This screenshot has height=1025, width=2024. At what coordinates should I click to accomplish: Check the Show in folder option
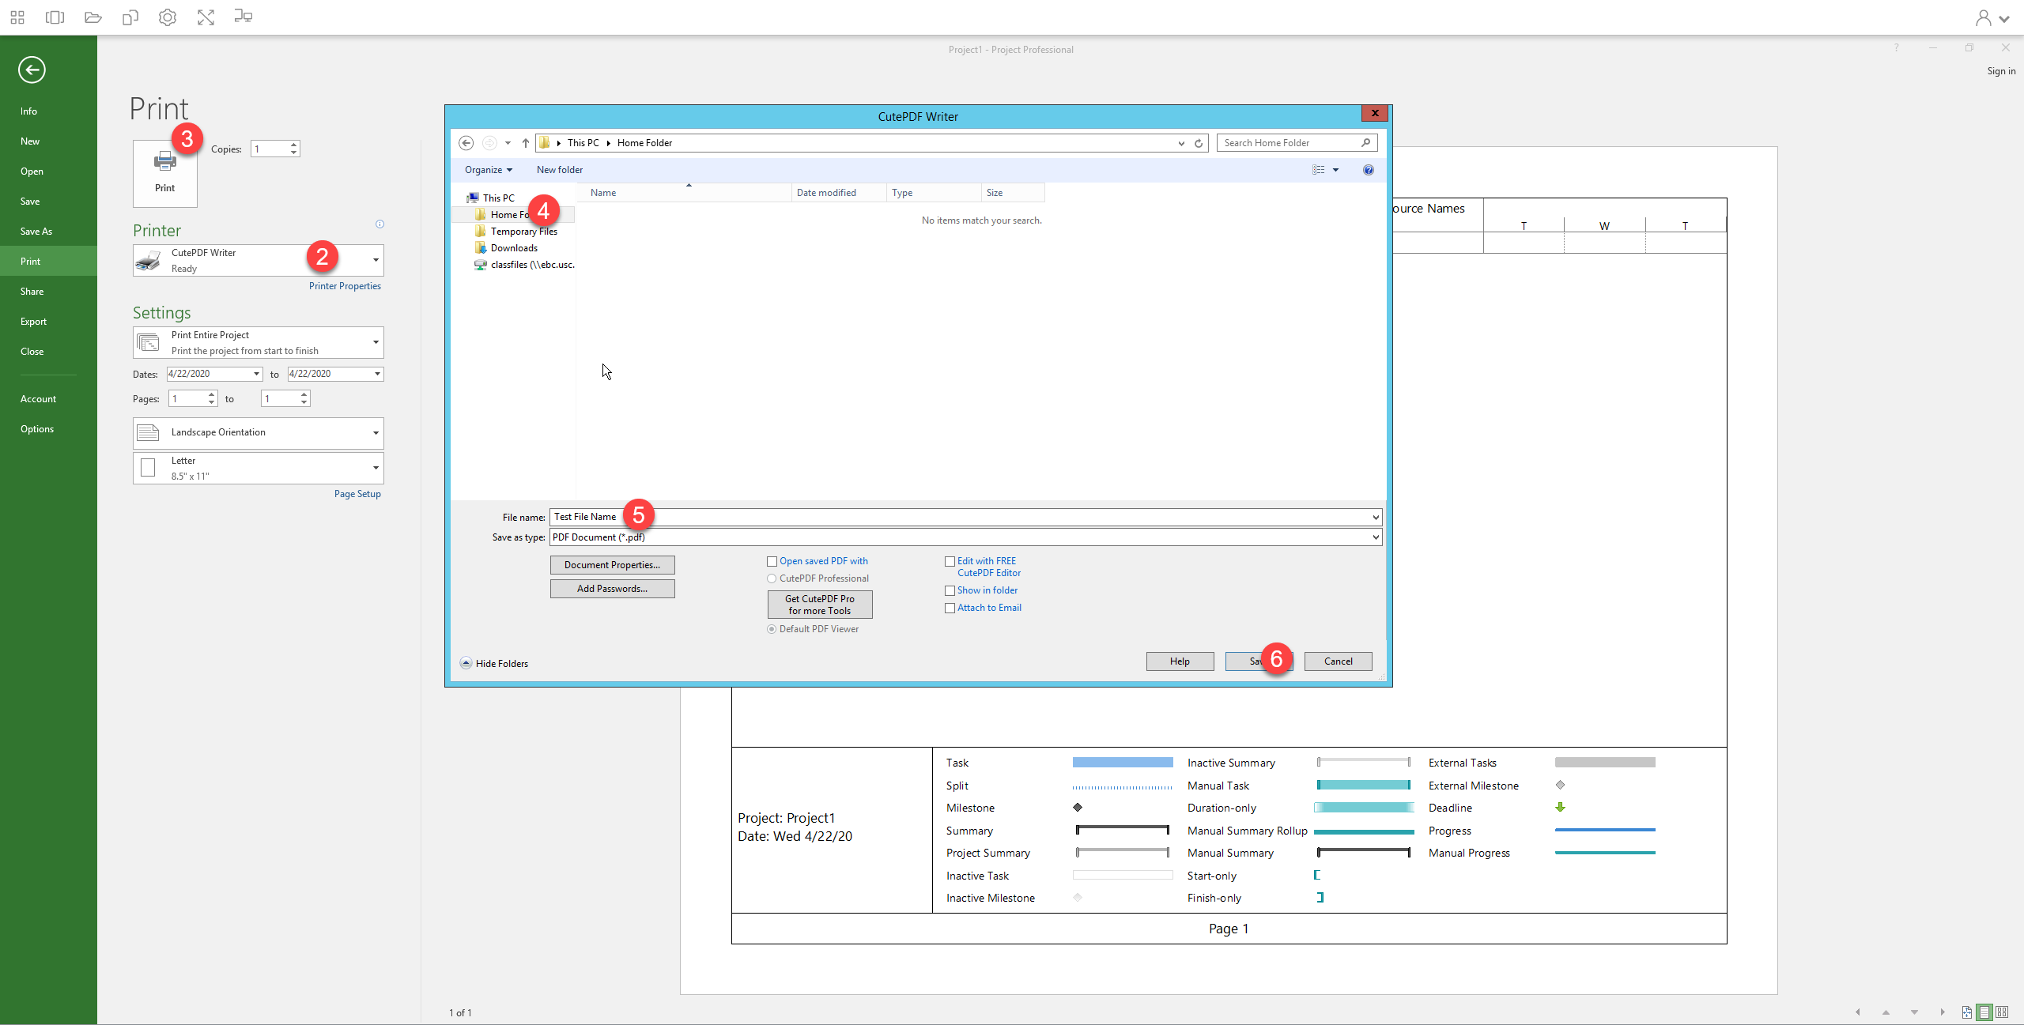(950, 590)
